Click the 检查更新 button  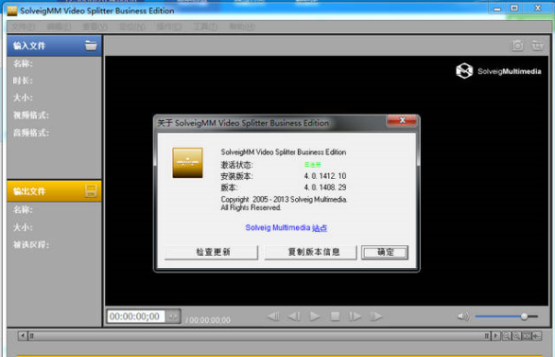pyautogui.click(x=211, y=252)
